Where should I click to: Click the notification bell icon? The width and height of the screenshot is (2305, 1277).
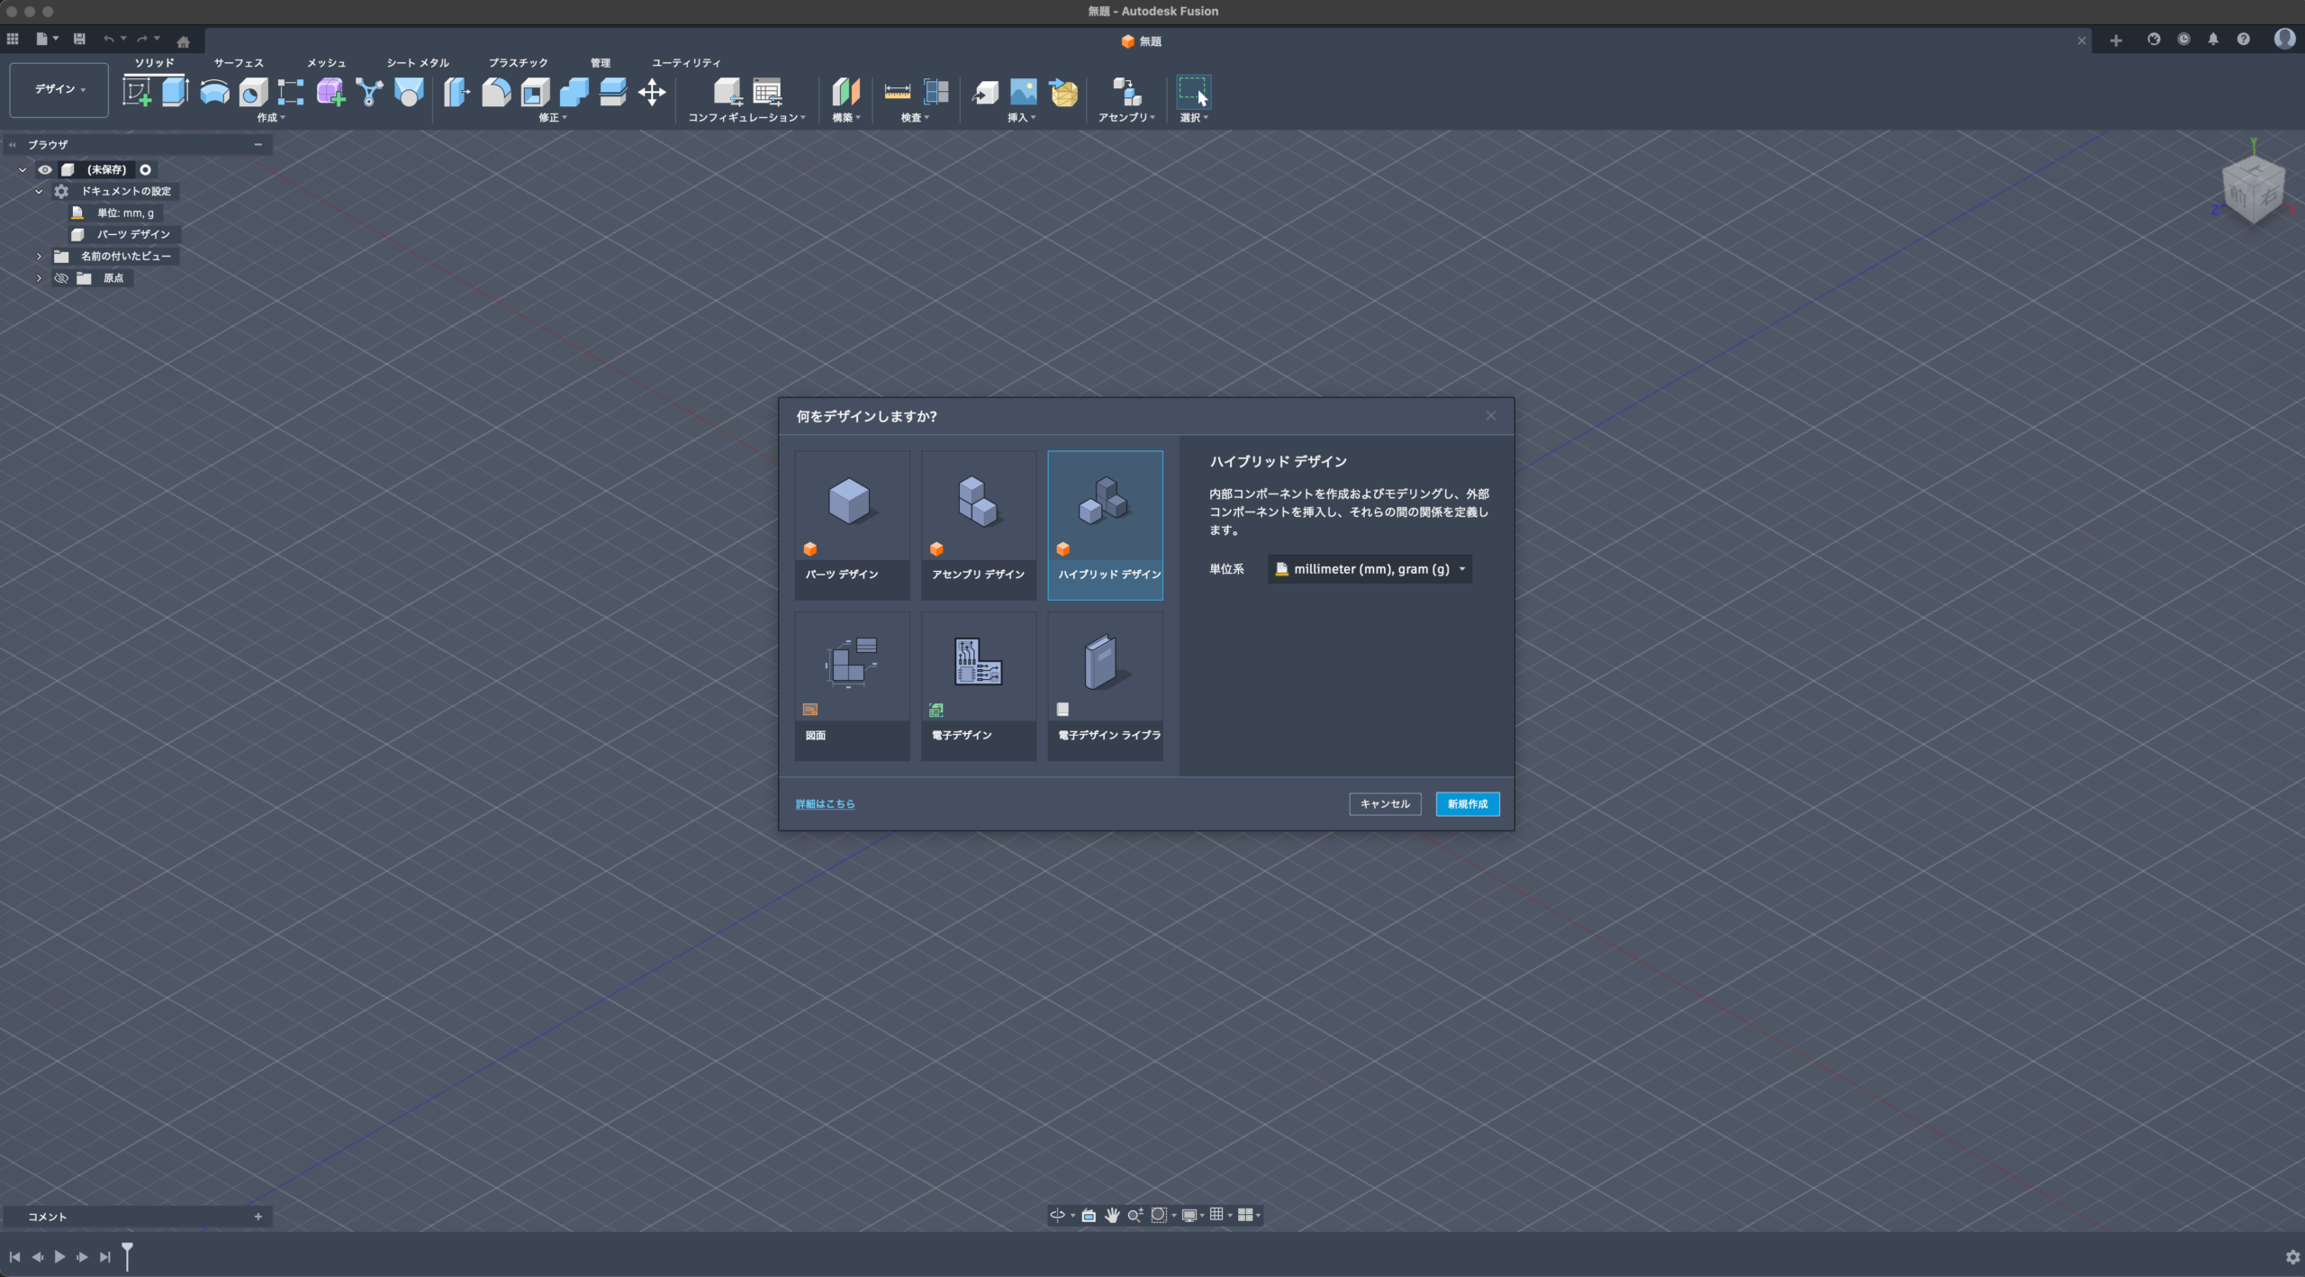coord(2213,40)
